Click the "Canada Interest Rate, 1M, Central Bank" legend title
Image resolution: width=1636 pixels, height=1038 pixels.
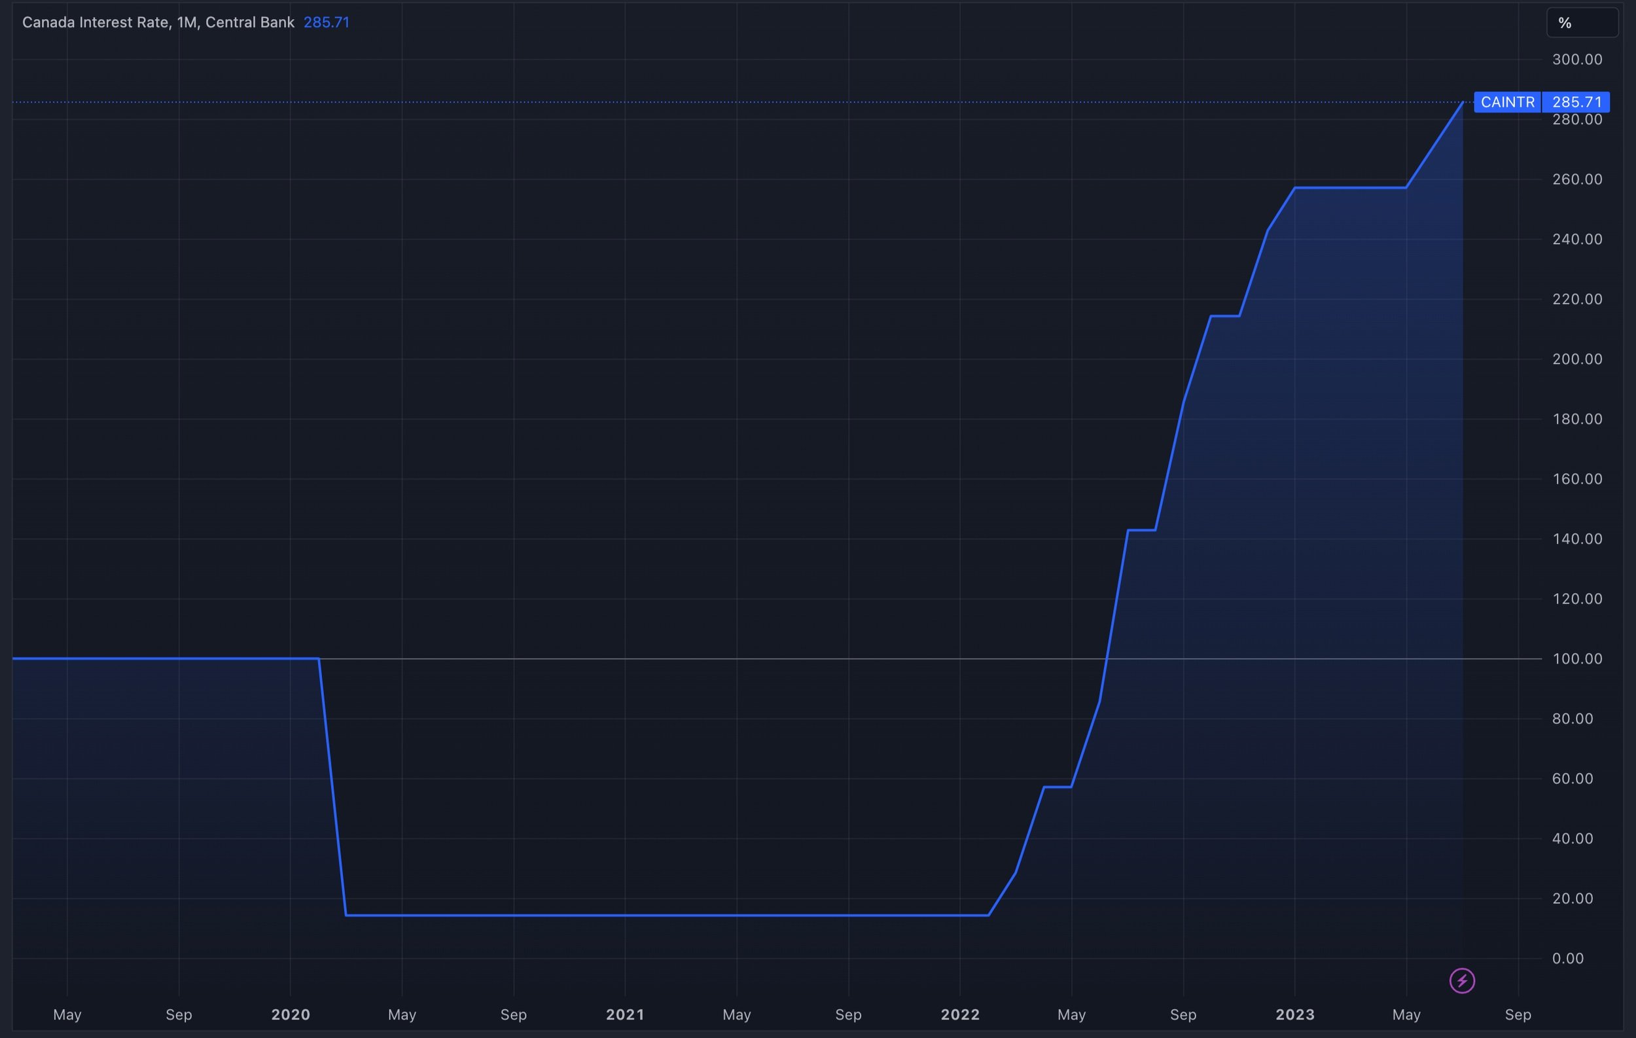(158, 22)
